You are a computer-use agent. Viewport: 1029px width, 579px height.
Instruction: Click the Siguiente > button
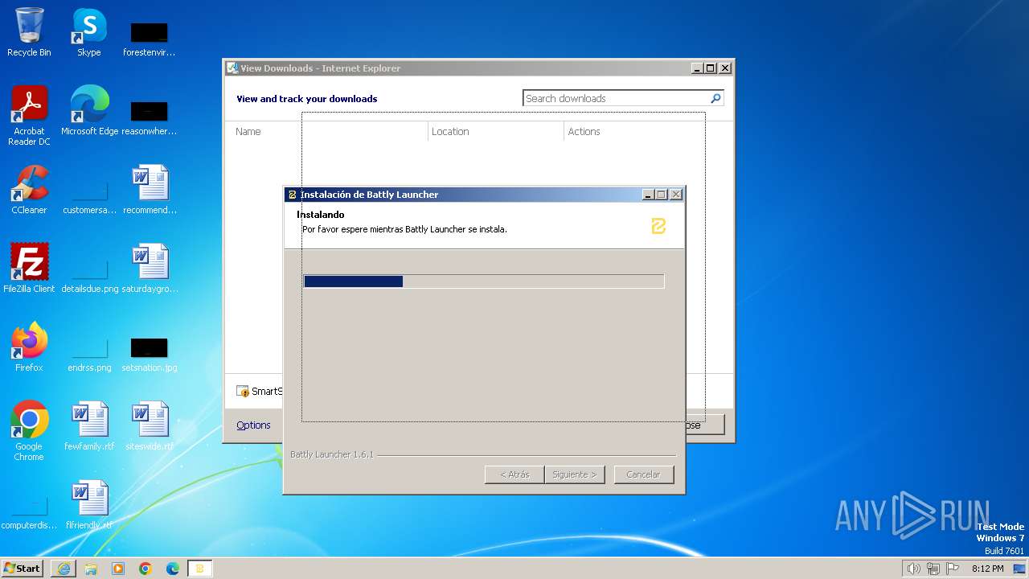click(574, 474)
